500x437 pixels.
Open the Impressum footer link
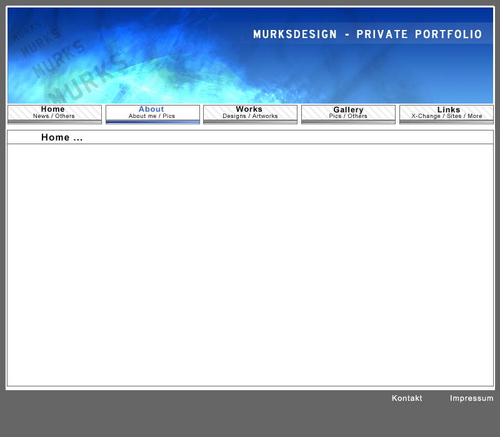pyautogui.click(x=471, y=398)
